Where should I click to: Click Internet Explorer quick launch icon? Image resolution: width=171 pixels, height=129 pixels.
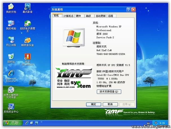pyautogui.click(x=27, y=123)
